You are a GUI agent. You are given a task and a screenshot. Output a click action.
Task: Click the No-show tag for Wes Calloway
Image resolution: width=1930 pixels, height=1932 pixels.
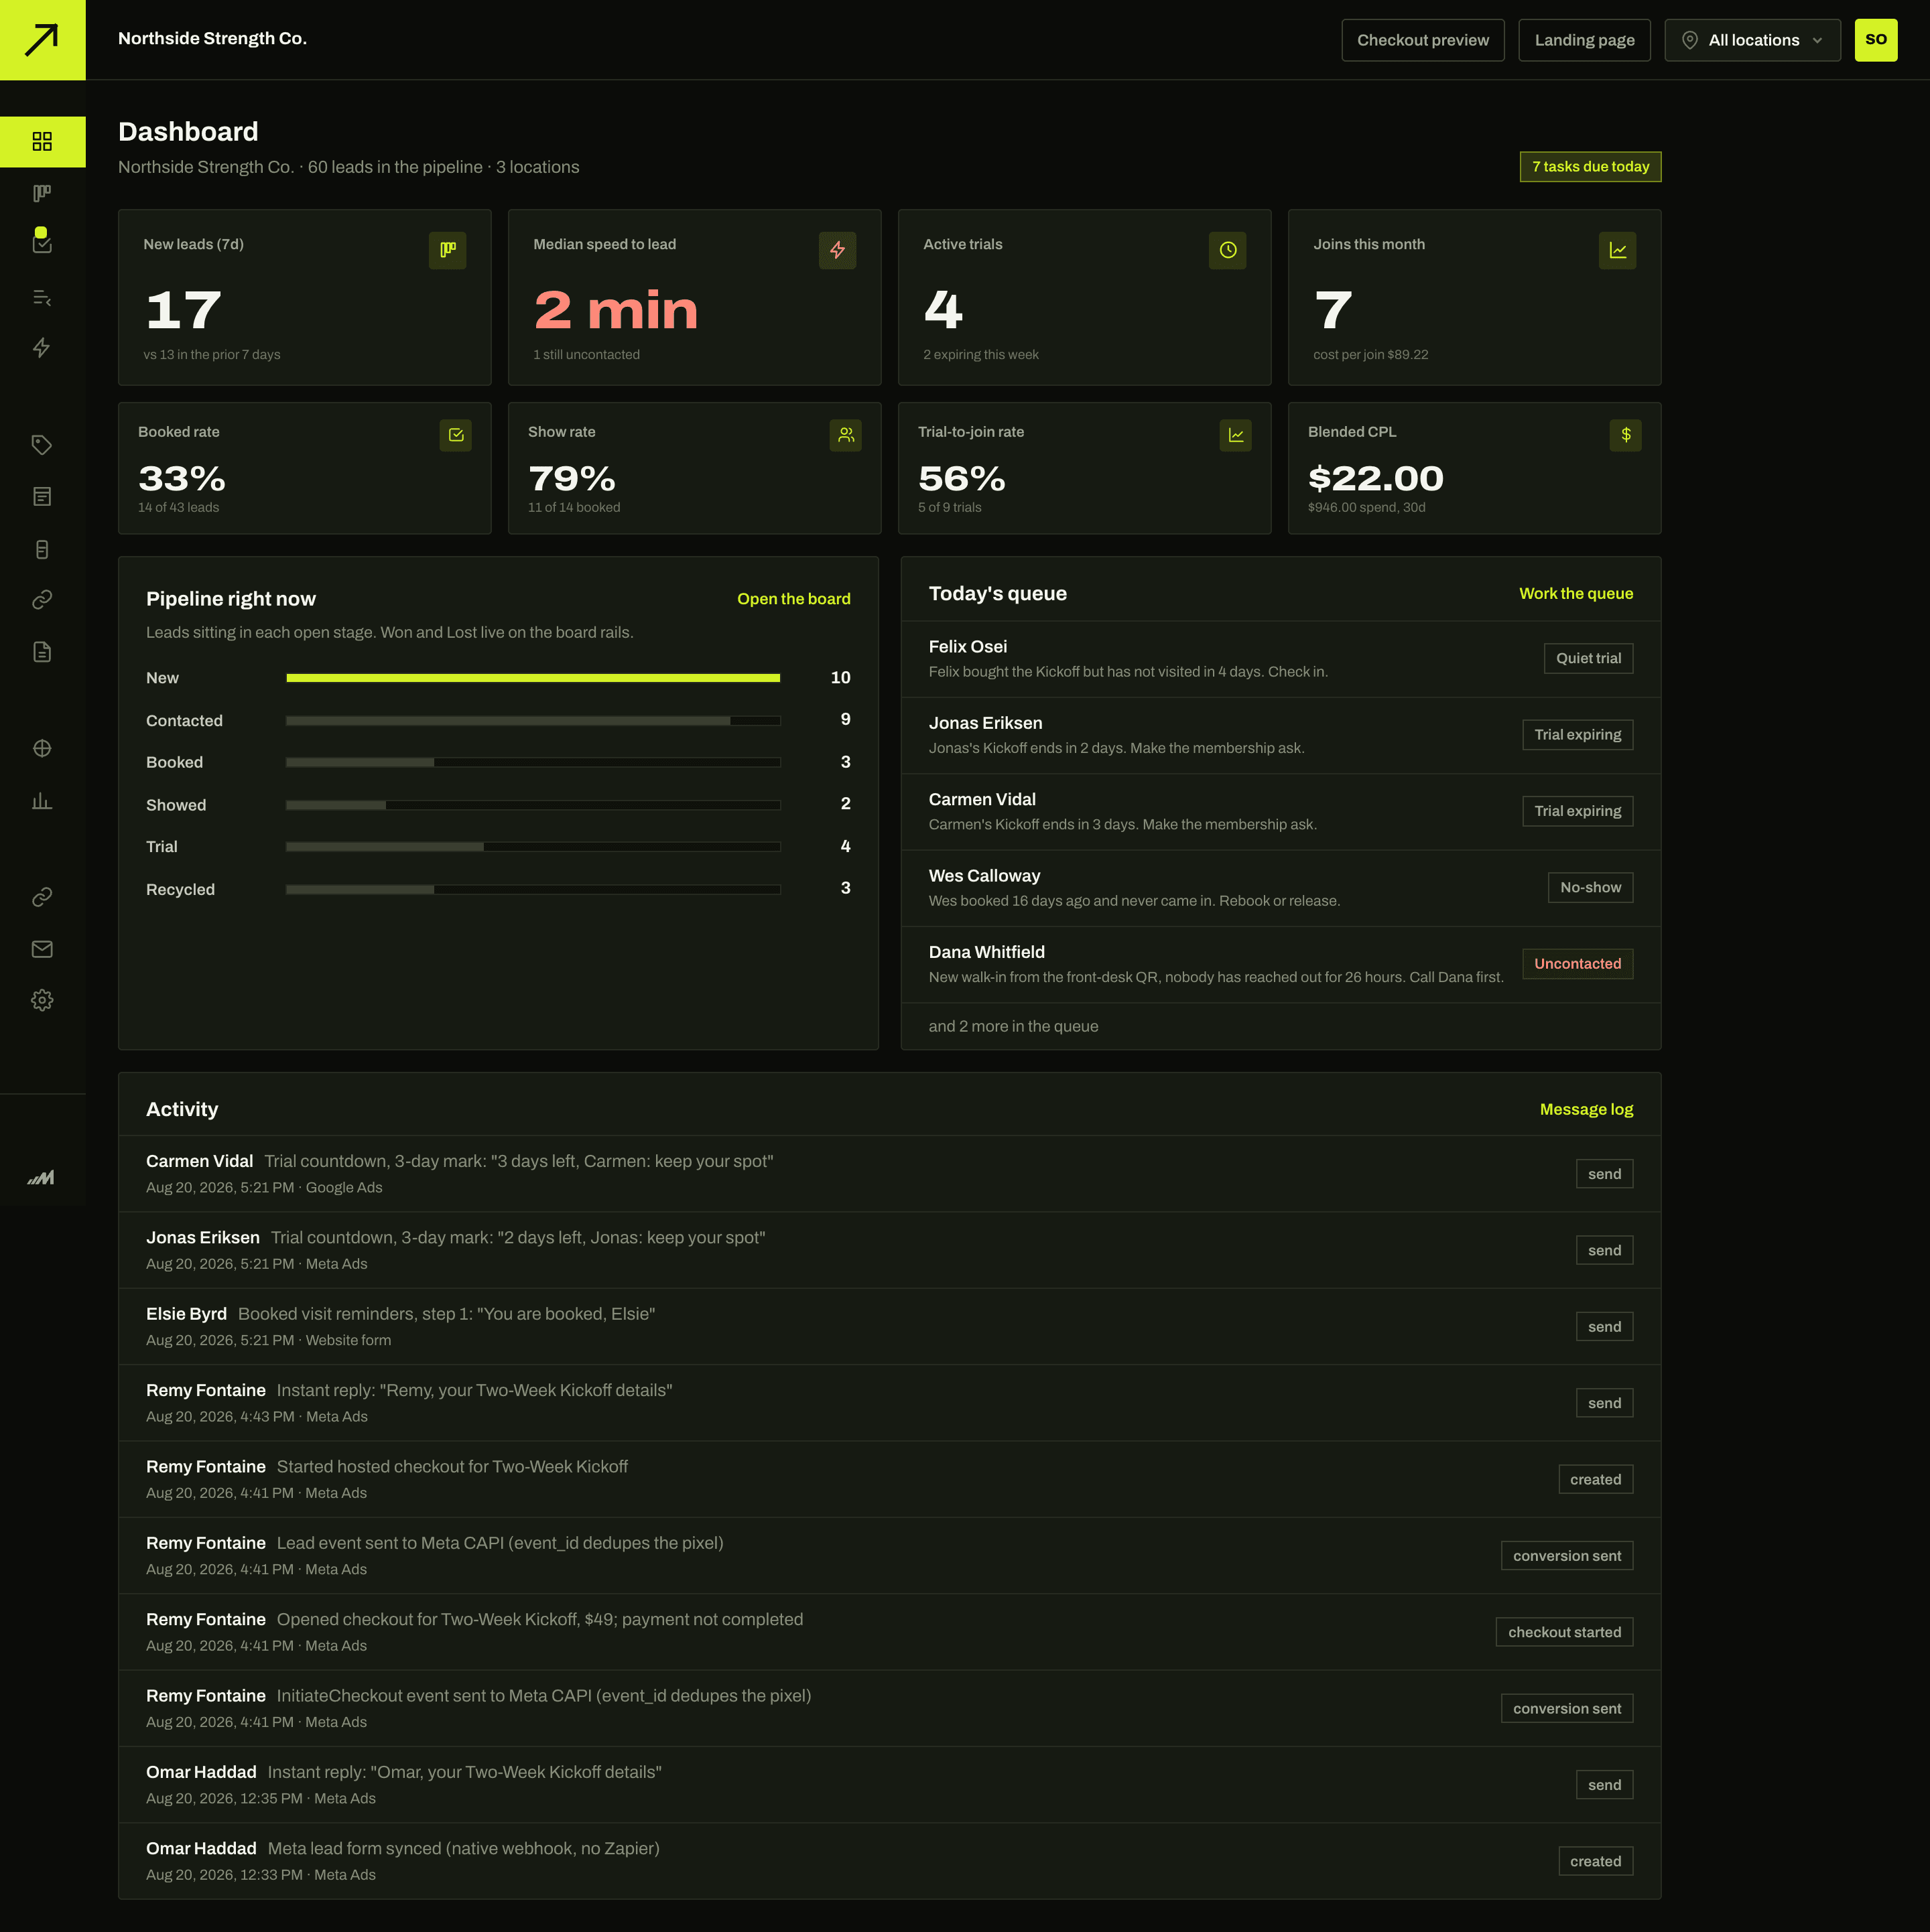[1590, 888]
